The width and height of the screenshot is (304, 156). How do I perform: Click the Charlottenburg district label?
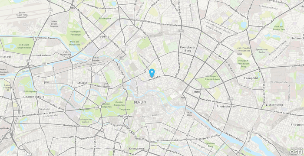point(34,97)
